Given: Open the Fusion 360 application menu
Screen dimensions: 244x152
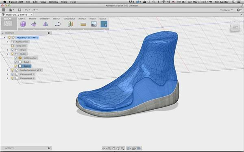Looking at the screenshot, I should click(x=16, y=2).
